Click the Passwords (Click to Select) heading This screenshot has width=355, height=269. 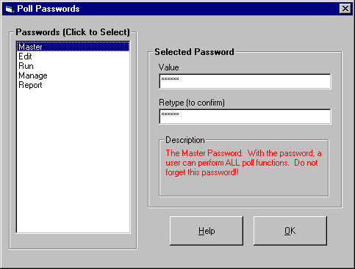point(73,32)
